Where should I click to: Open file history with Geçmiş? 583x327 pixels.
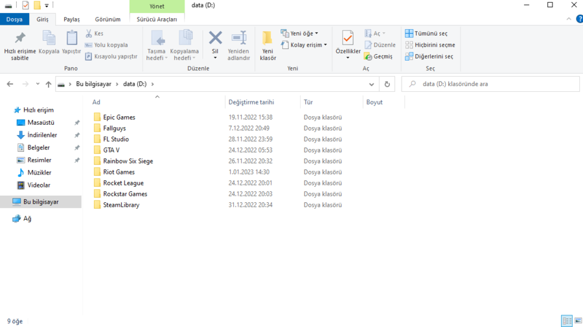click(378, 56)
